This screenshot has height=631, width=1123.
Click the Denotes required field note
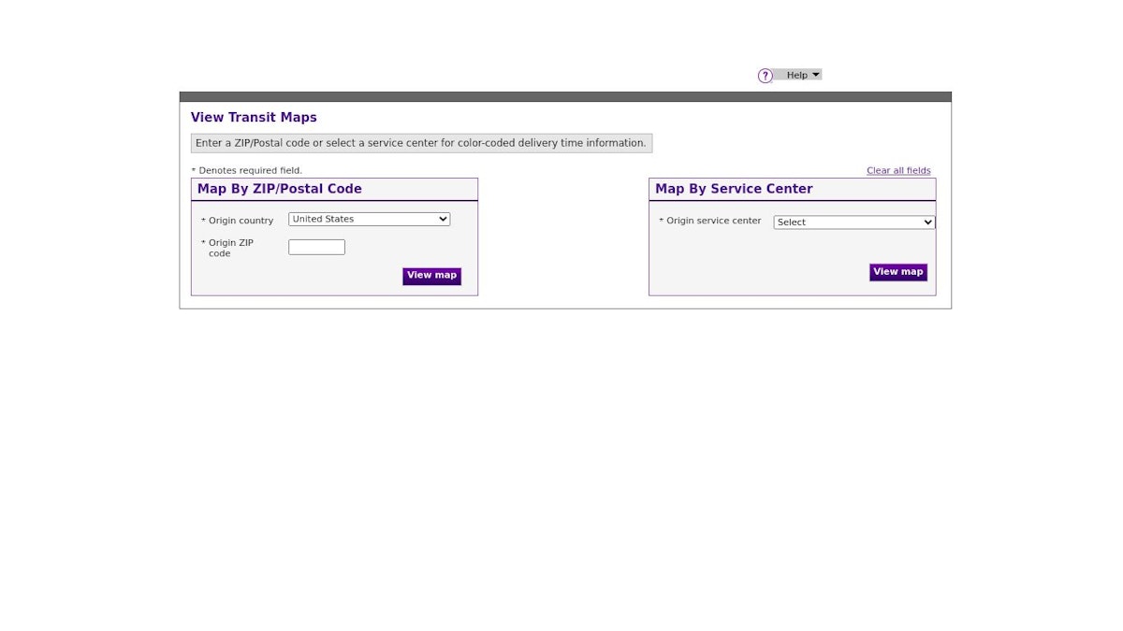click(248, 171)
